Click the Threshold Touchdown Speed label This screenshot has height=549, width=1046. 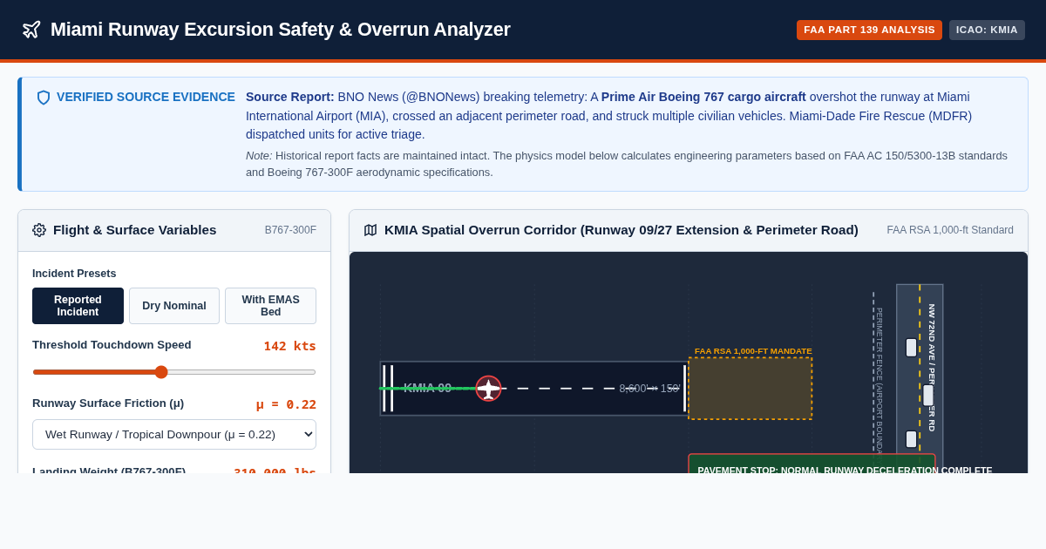[x=112, y=345]
